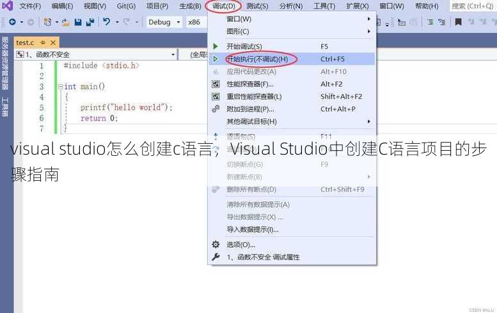Click the save file floppy icon

pos(78,22)
